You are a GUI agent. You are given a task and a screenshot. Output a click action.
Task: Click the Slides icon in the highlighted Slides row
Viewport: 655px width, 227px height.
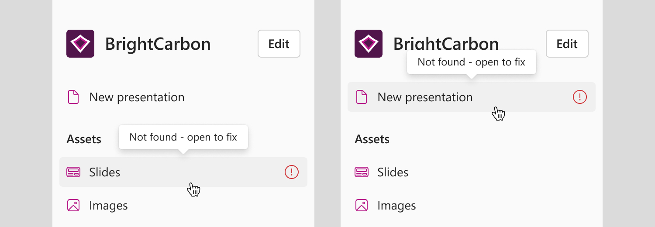click(x=73, y=172)
